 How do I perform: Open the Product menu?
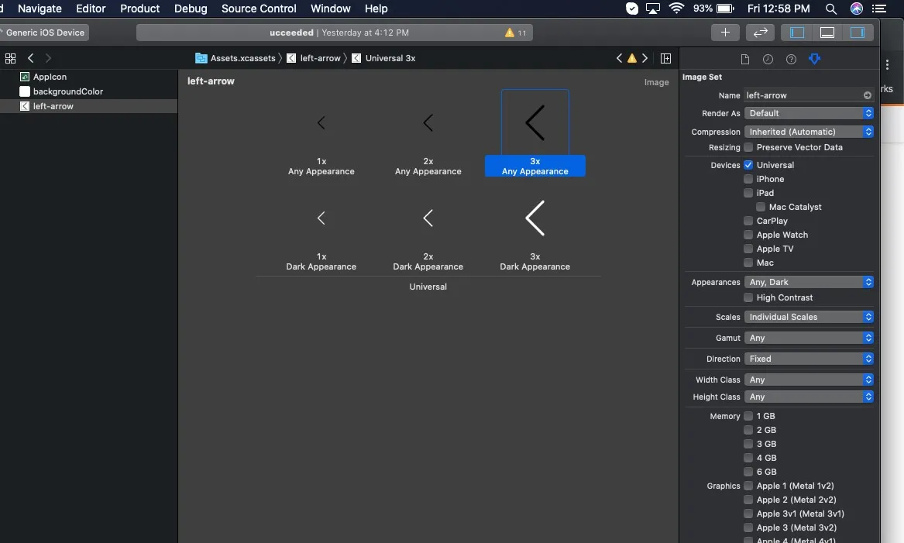139,9
